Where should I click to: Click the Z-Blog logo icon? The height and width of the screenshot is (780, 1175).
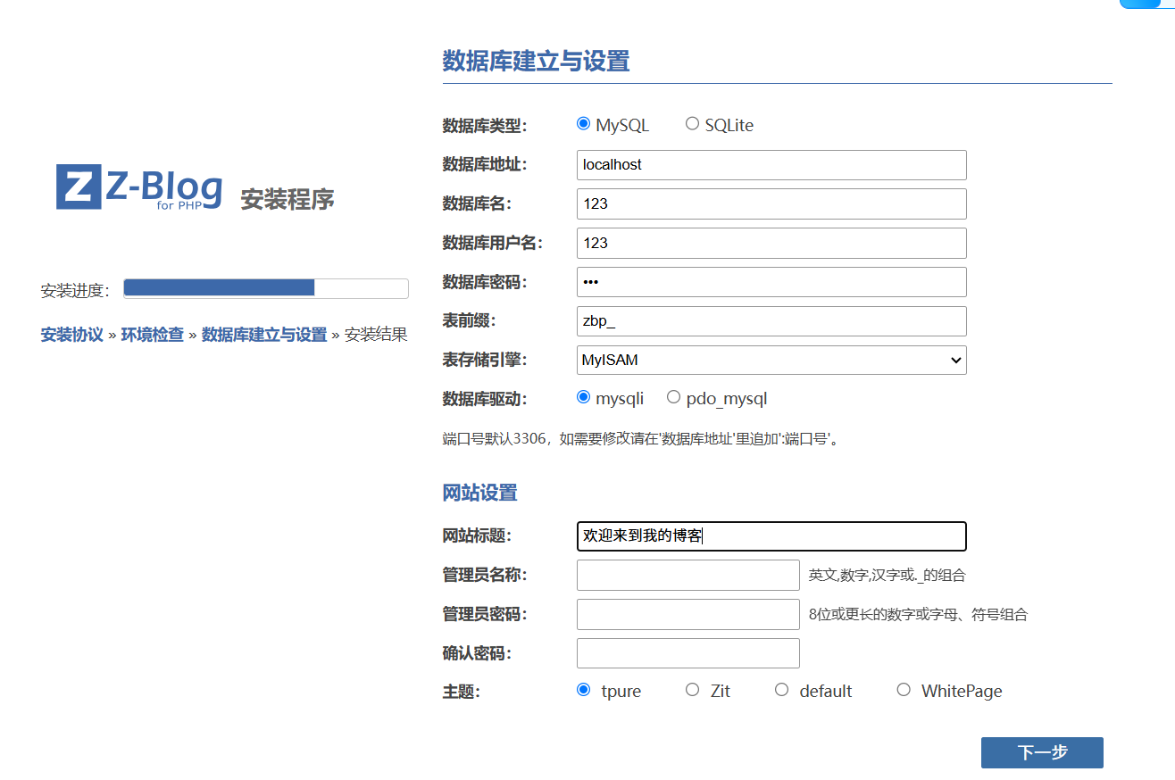(x=79, y=187)
